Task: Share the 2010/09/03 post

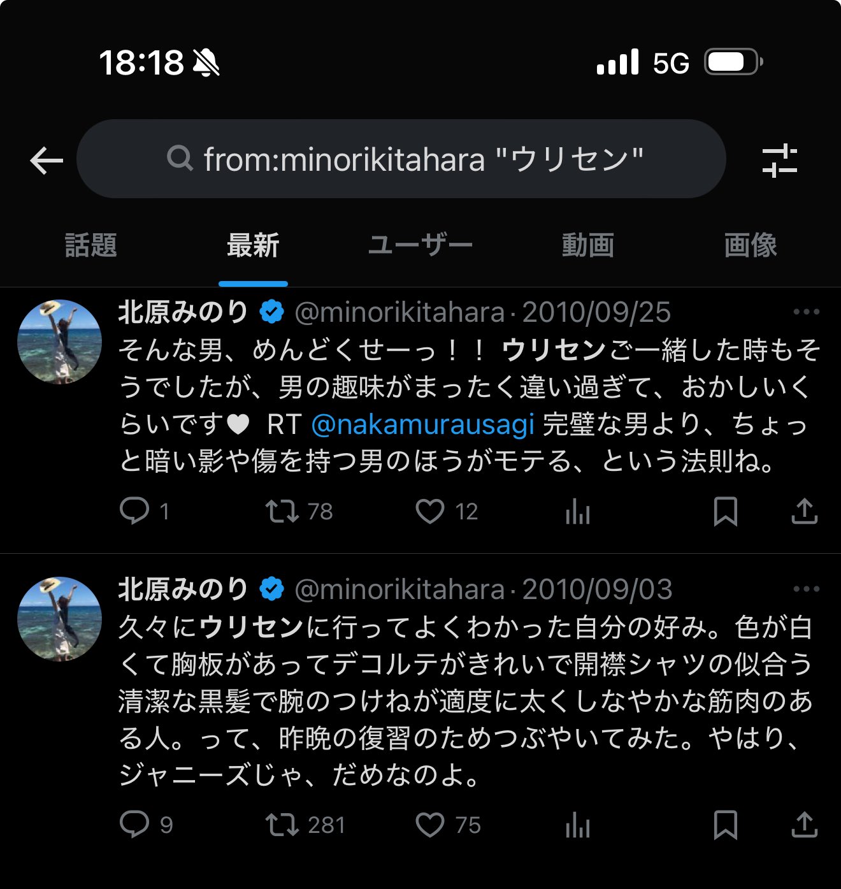Action: [x=804, y=825]
